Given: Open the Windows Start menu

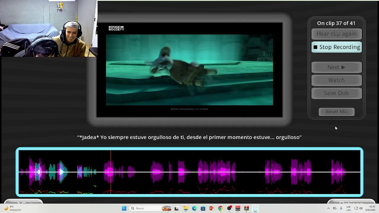Looking at the screenshot, I should click(124, 208).
